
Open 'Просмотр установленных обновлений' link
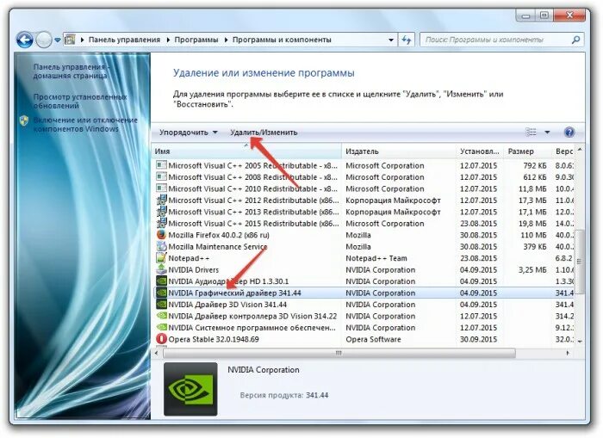80,101
